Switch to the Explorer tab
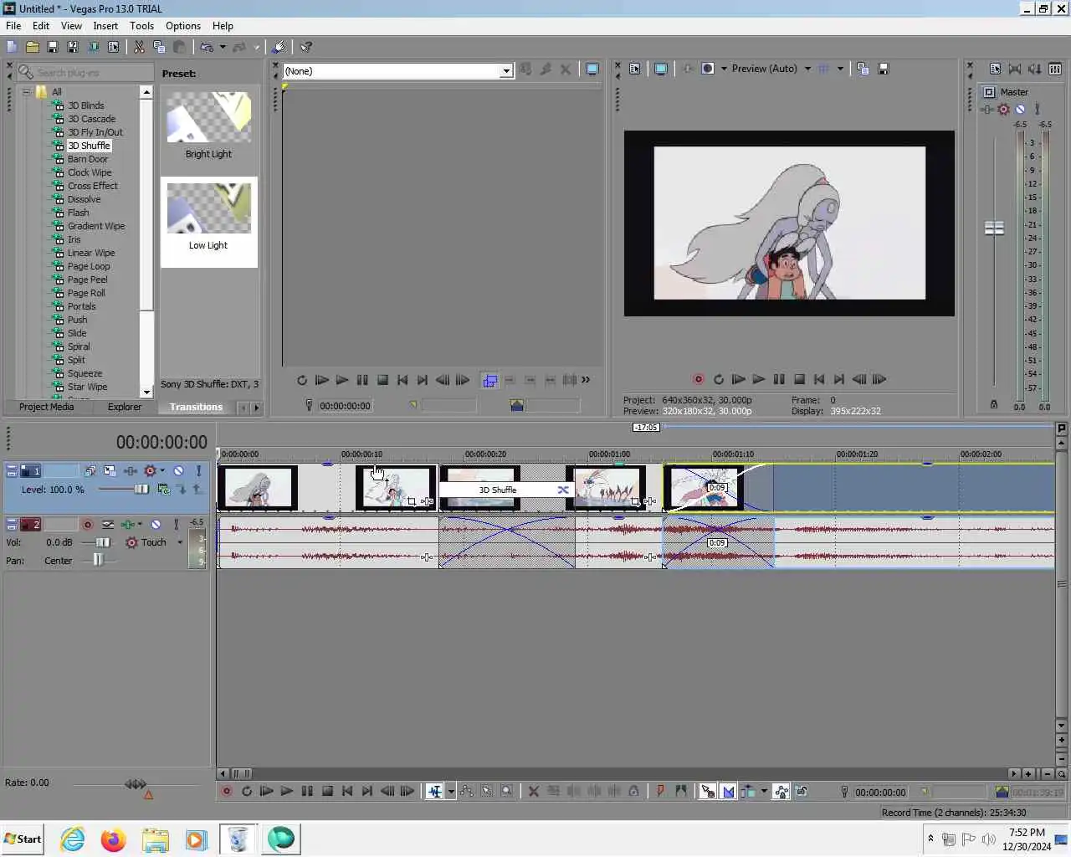Screen dimensions: 1071x857 point(125,407)
